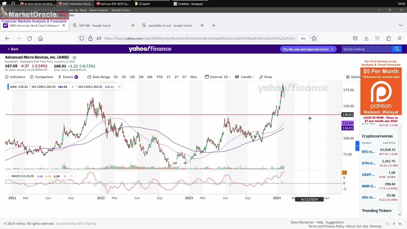
Task: Select the 3M date range
Action: coord(141,77)
